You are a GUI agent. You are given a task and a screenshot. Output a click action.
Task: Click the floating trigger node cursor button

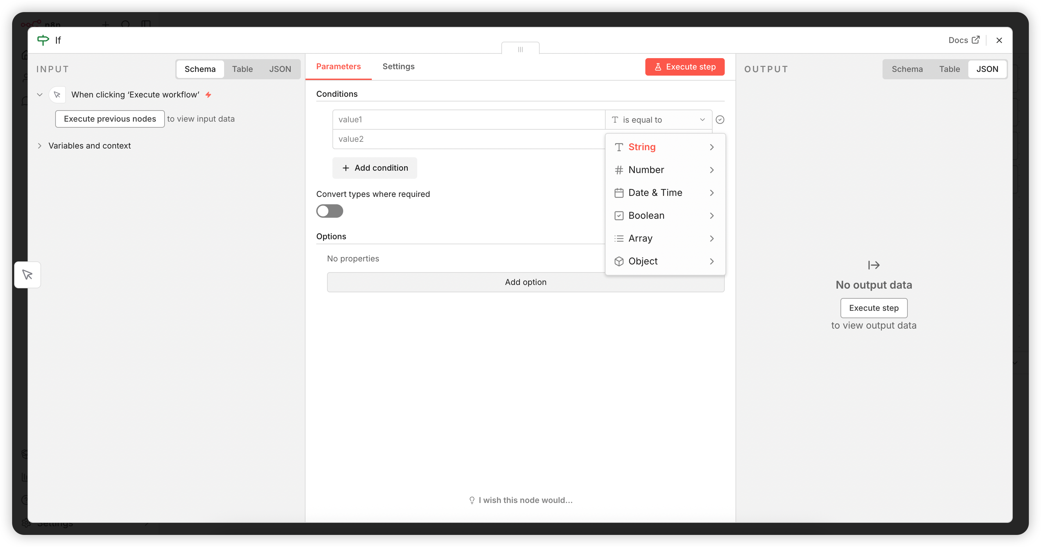click(28, 275)
